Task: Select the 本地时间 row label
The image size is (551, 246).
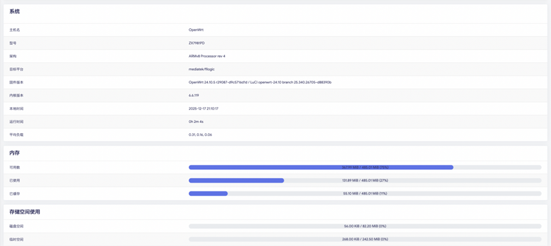Action: [17, 109]
